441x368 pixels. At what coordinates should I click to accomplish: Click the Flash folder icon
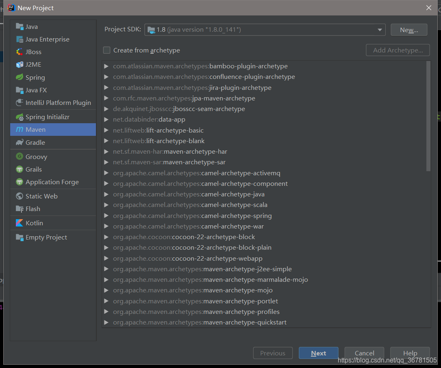[x=20, y=209]
